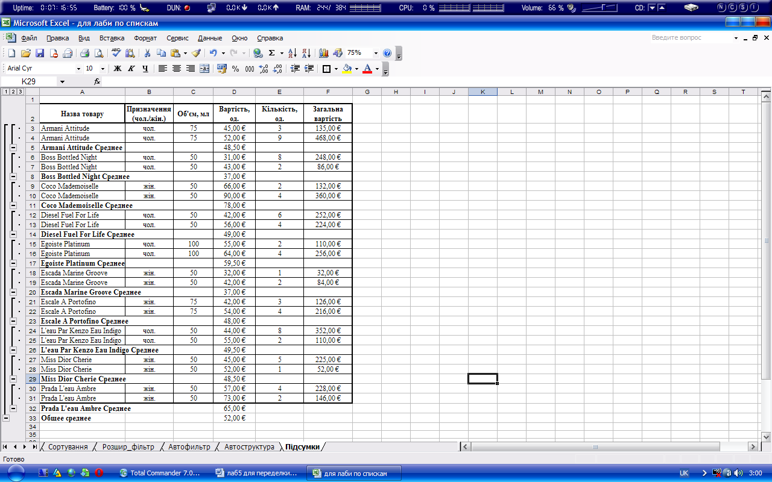Switch to the Автофильтр sheet tab
Viewport: 772px width, 482px height.
click(189, 447)
